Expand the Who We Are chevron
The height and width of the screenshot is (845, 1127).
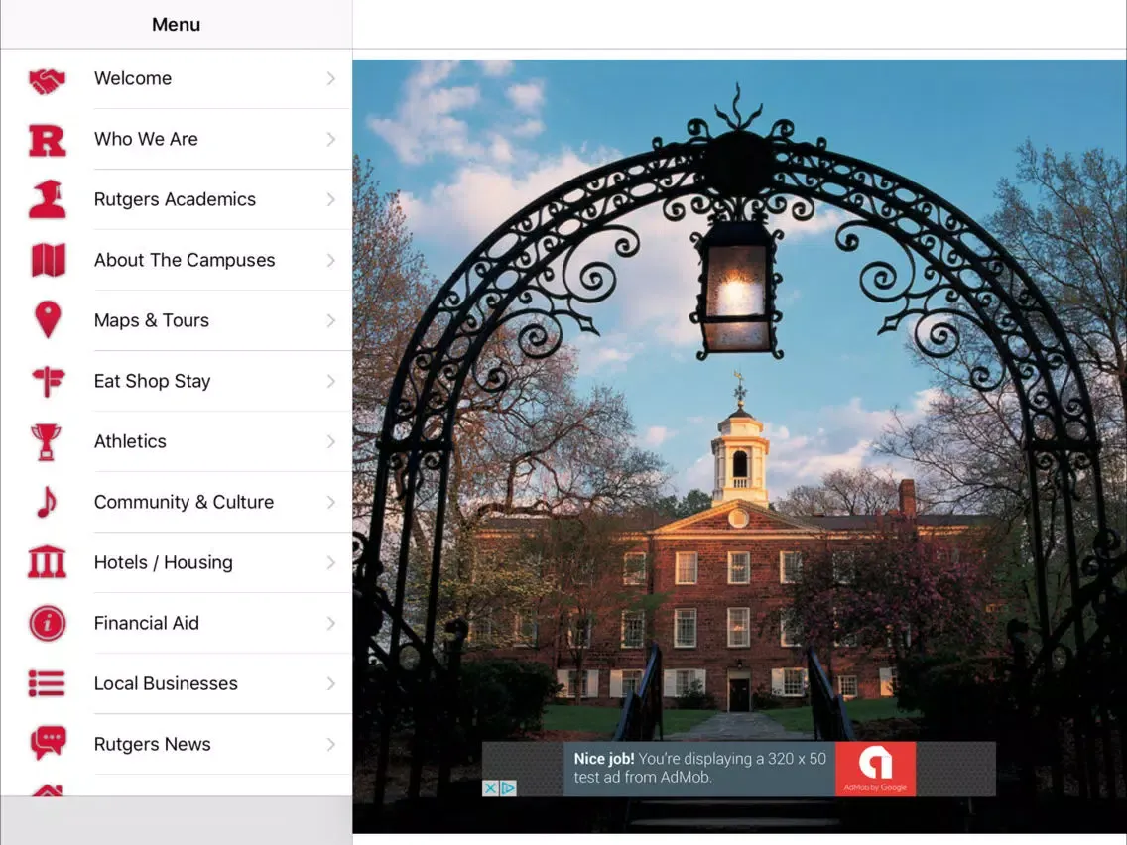(x=331, y=139)
